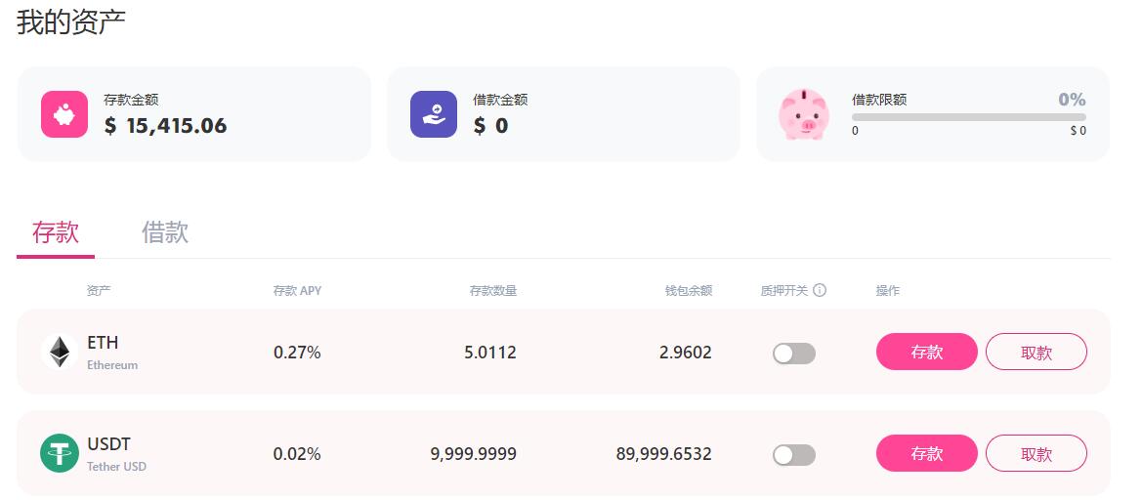Click the 存款 APY column header
Viewport: 1142px width, 500px height.
[297, 291]
